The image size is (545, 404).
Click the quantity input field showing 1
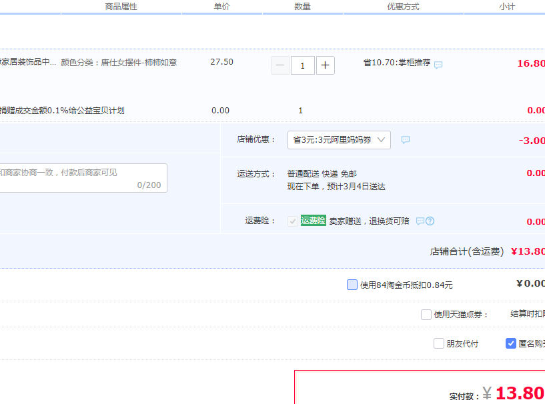click(303, 65)
